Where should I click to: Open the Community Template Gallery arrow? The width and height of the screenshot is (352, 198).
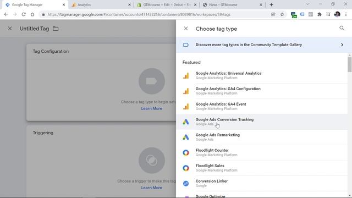(x=342, y=45)
